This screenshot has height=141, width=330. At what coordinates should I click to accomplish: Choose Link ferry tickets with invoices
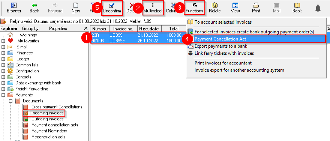pyautogui.click(x=224, y=53)
